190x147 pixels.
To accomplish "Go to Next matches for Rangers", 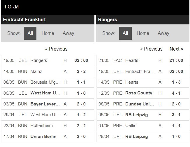I will pos(176,49).
